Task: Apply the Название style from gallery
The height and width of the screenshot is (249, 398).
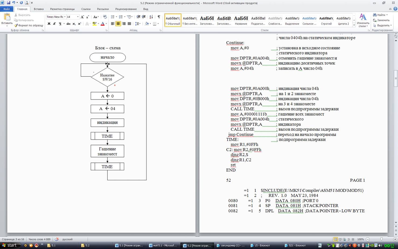Action: pyautogui.click(x=241, y=20)
